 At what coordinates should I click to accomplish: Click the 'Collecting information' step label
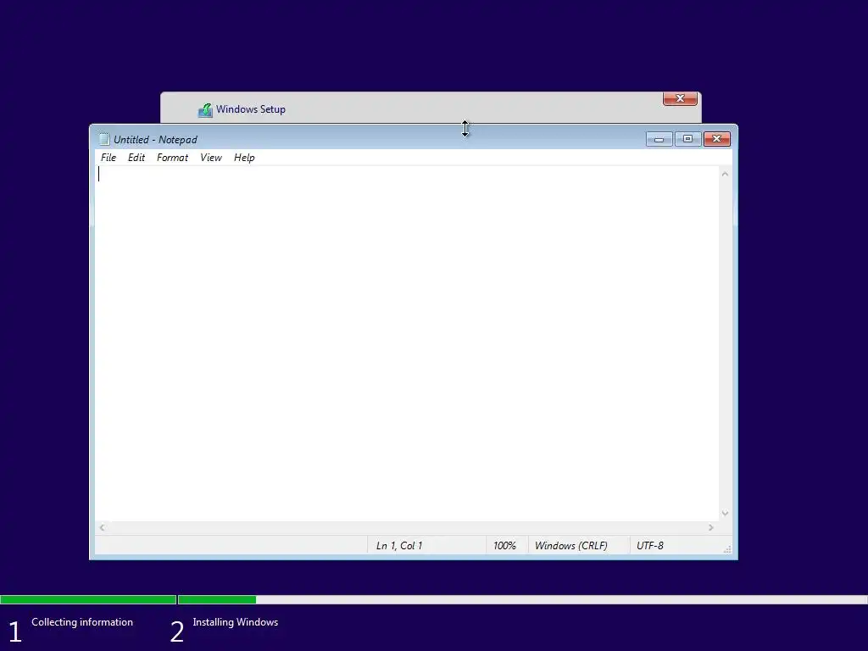pyautogui.click(x=82, y=622)
